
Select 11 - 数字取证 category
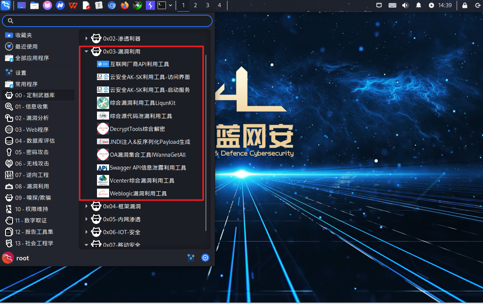pos(38,221)
